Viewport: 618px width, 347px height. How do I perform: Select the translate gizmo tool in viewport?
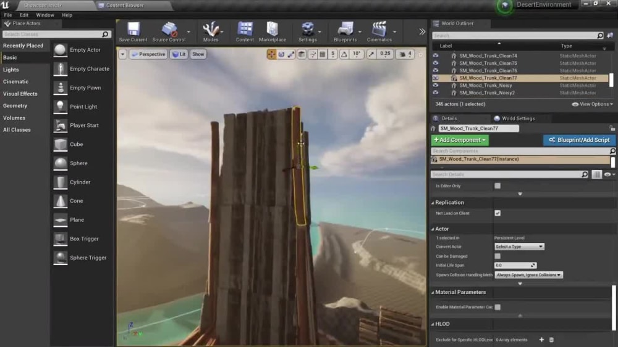pyautogui.click(x=271, y=54)
